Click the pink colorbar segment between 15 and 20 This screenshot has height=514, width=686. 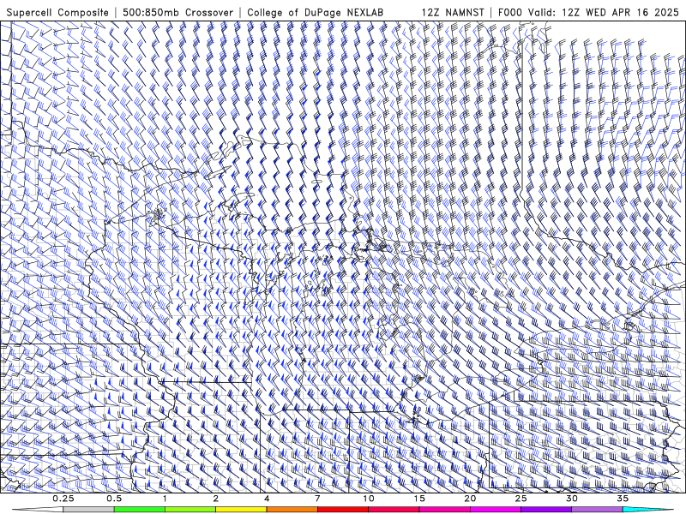444,510
